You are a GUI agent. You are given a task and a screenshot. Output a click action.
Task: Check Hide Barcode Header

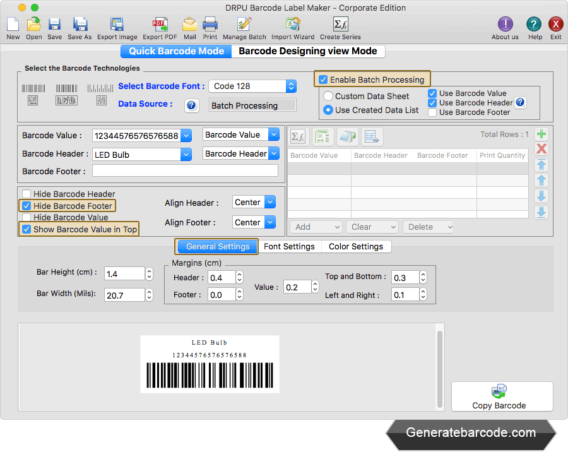coord(27,194)
